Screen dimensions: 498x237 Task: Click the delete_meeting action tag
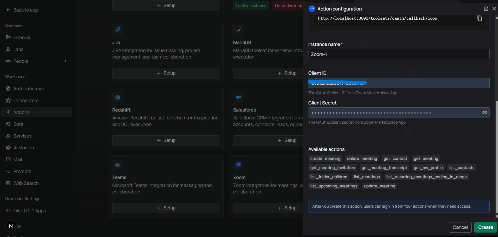pyautogui.click(x=362, y=159)
